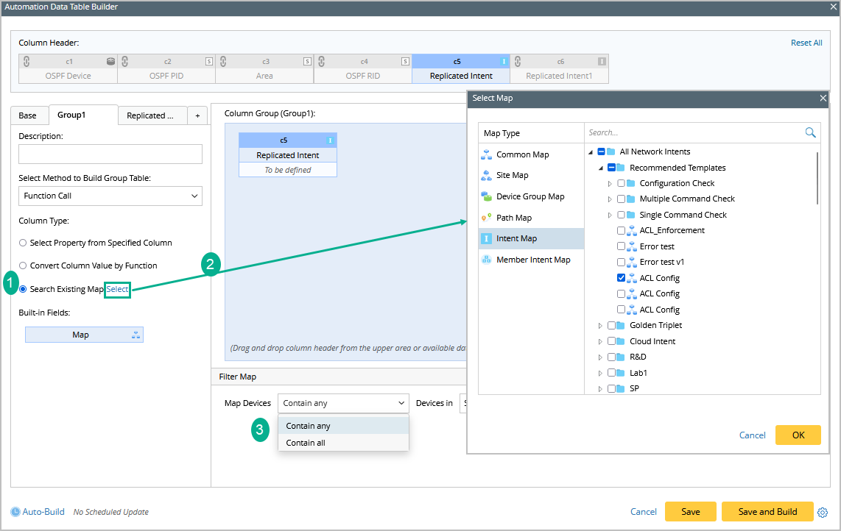This screenshot has height=531, width=841.
Task: Click OK in Select Map dialog
Action: coord(798,435)
